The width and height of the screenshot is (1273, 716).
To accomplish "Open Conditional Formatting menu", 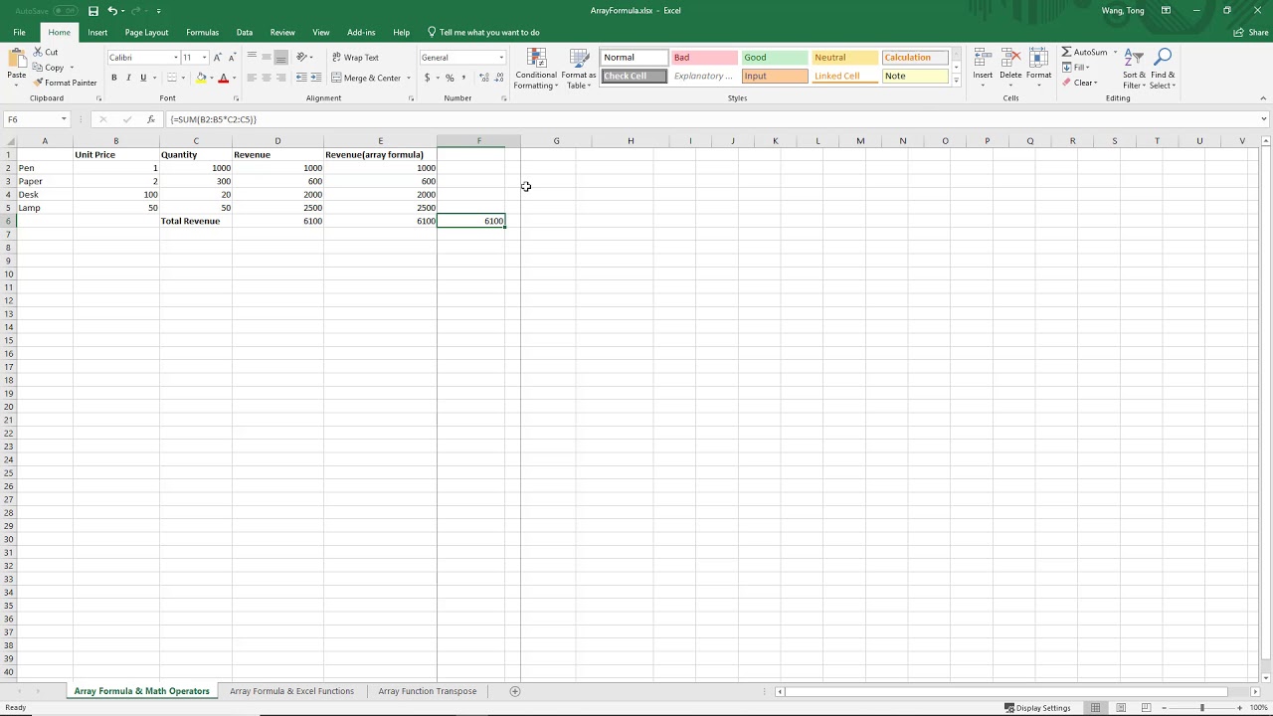I will 536,69.
